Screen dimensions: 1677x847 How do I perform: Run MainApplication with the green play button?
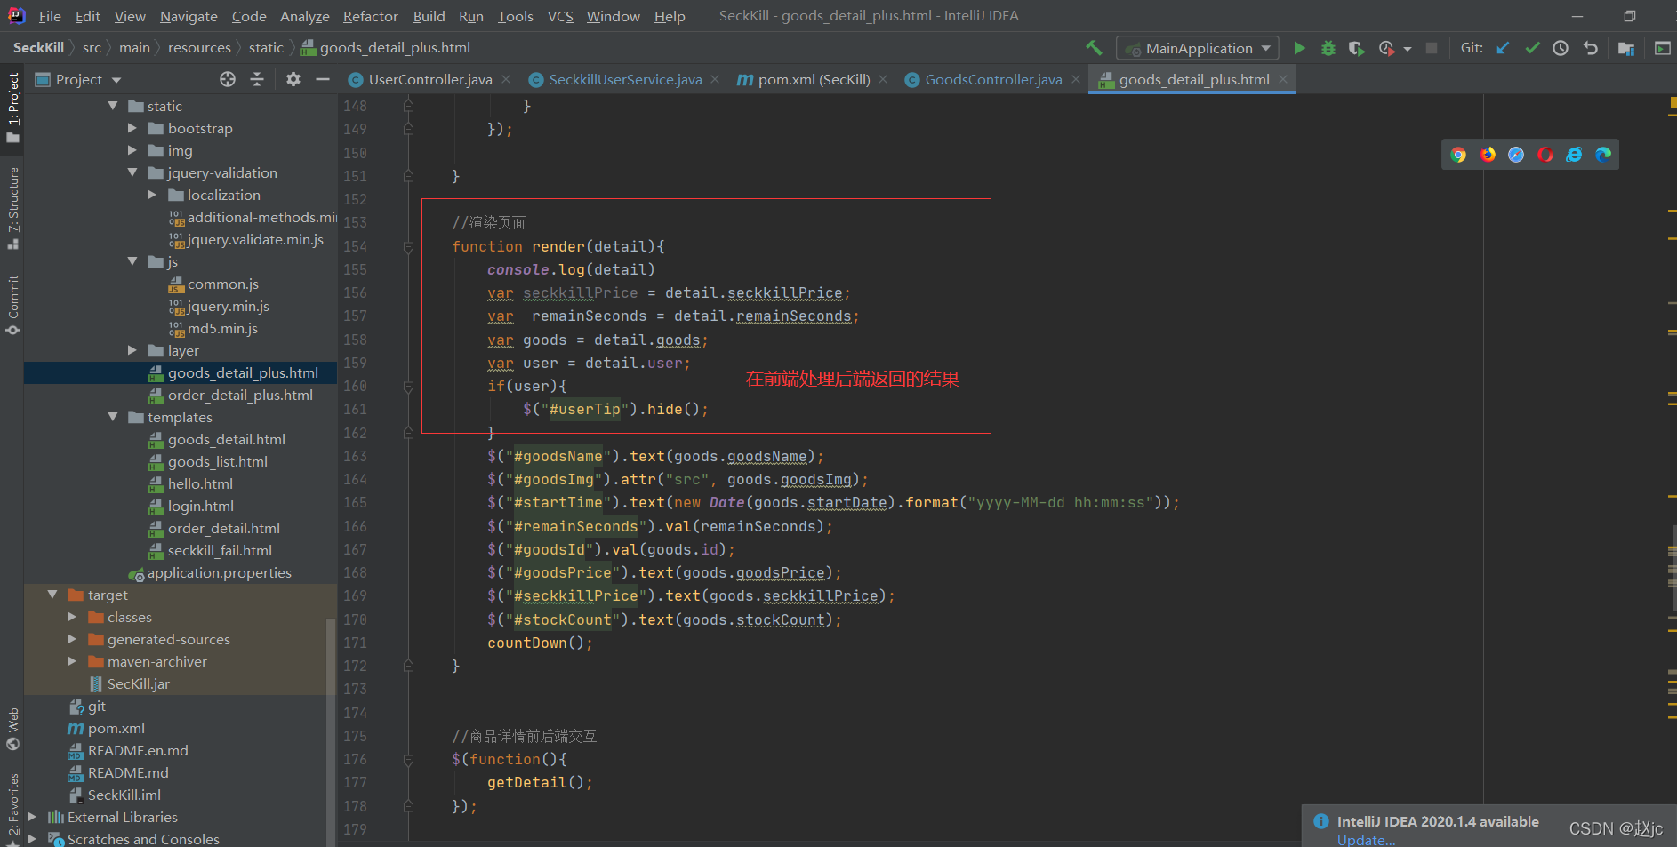click(x=1299, y=48)
